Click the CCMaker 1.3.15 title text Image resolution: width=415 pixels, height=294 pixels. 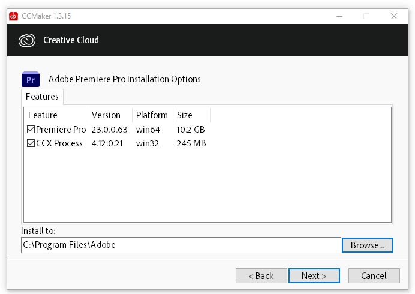pyautogui.click(x=46, y=16)
